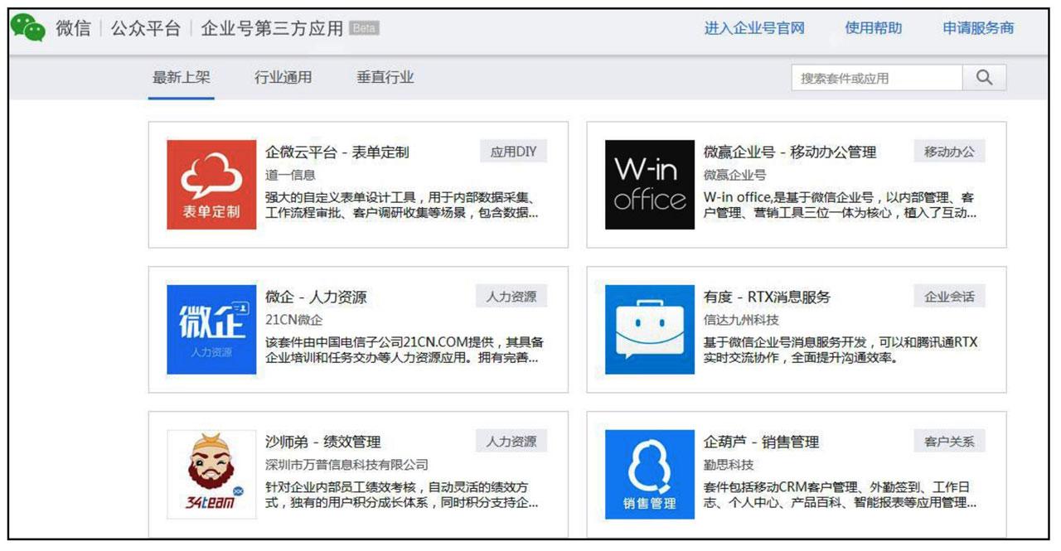Click the 企业号第三方应用 header text

pyautogui.click(x=272, y=28)
